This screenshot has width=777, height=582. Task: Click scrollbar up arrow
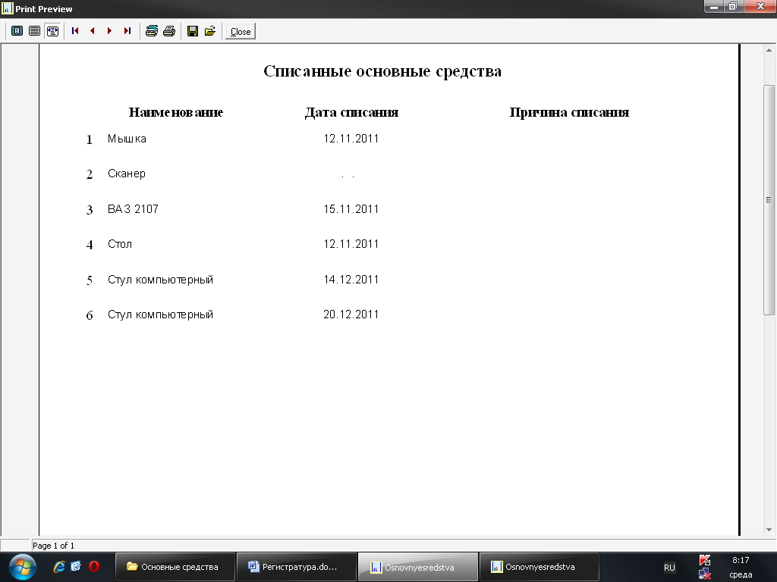pos(769,50)
